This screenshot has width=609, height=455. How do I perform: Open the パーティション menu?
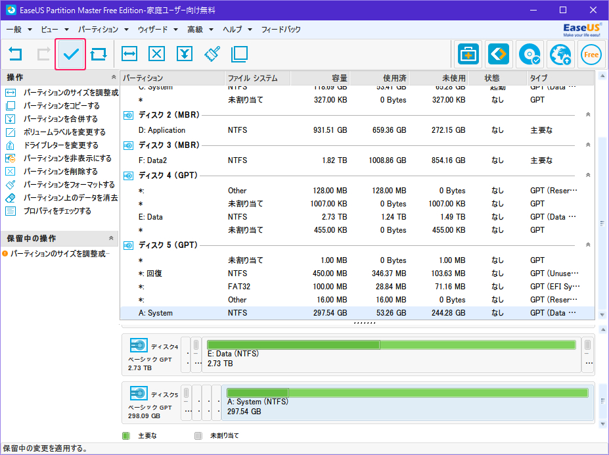click(x=103, y=30)
